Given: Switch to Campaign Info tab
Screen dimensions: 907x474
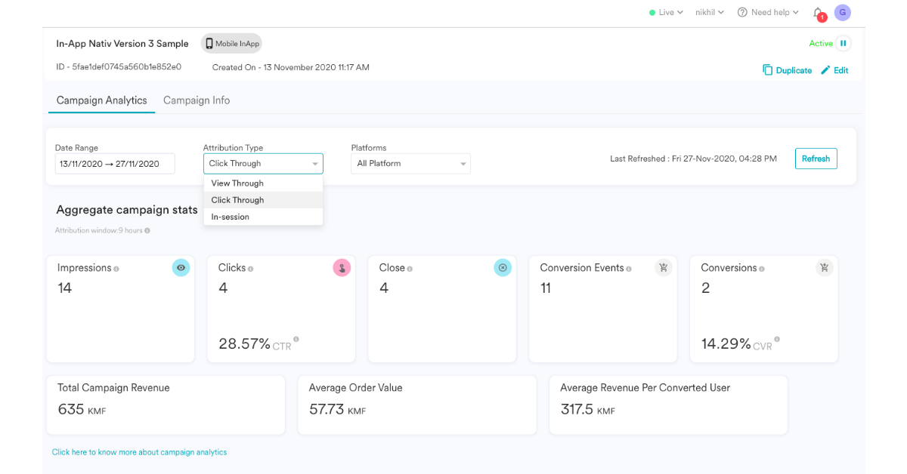Looking at the screenshot, I should (x=197, y=100).
